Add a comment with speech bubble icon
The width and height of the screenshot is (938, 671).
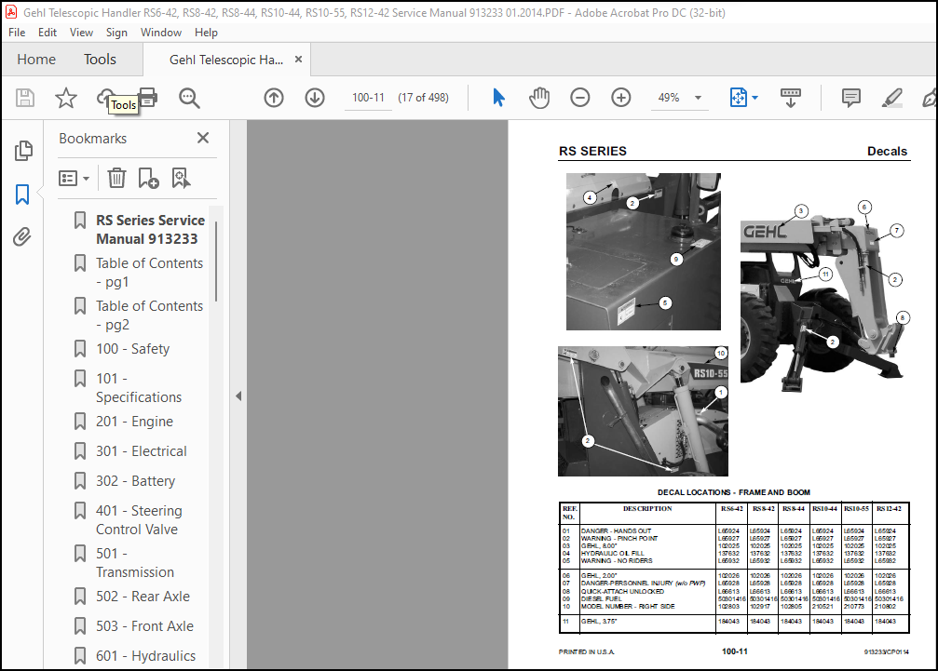pyautogui.click(x=850, y=98)
